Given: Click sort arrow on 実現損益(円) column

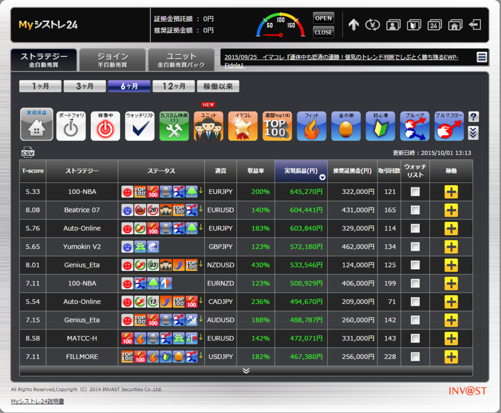Looking at the screenshot, I should (322, 178).
